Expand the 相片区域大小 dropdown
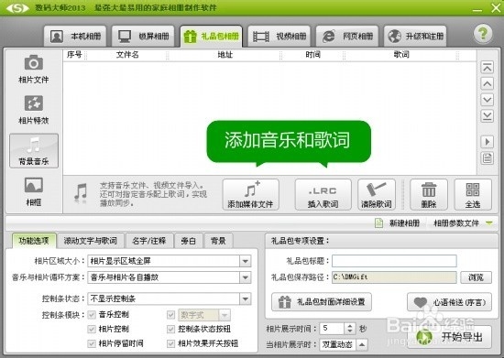Screen dimensions: 504x358 pyautogui.click(x=246, y=261)
